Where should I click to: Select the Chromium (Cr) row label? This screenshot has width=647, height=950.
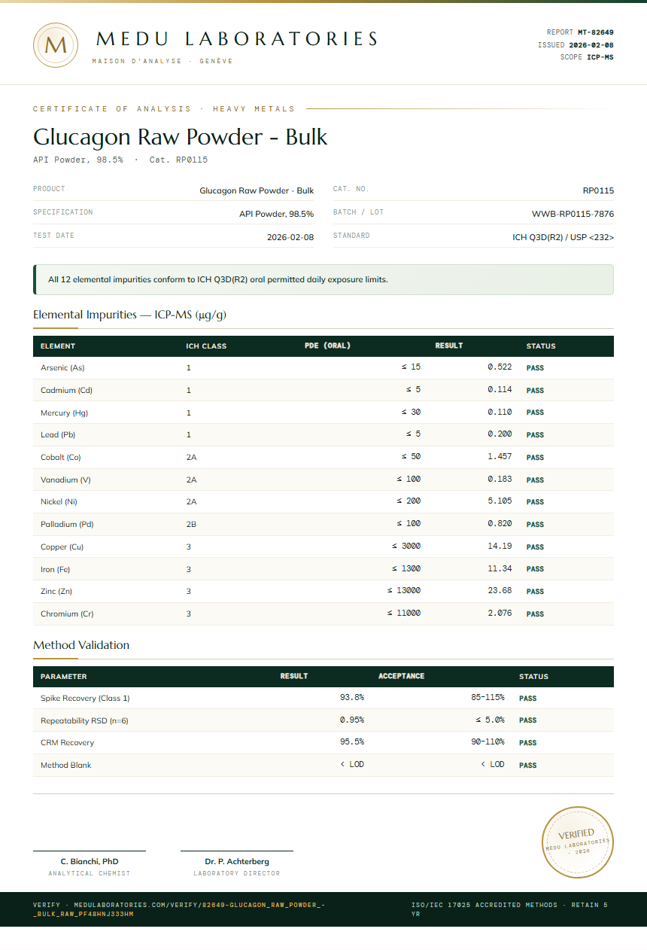click(x=67, y=614)
